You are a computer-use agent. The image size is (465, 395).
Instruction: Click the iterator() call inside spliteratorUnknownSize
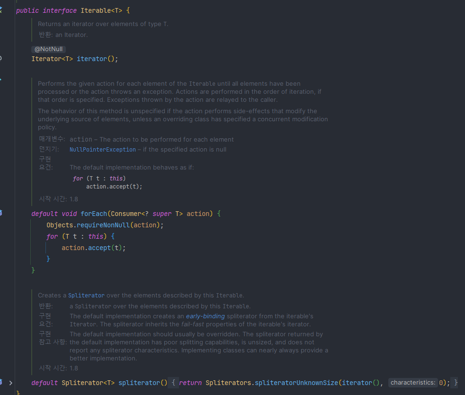click(361, 383)
